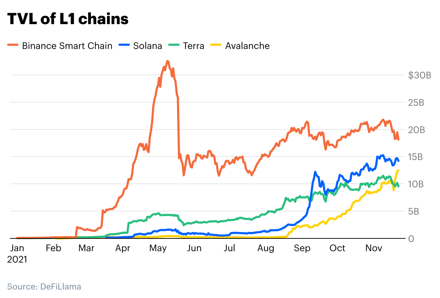Viewport: 440px width, 298px height.
Task: Click the $30B y-axis label
Action: [419, 75]
